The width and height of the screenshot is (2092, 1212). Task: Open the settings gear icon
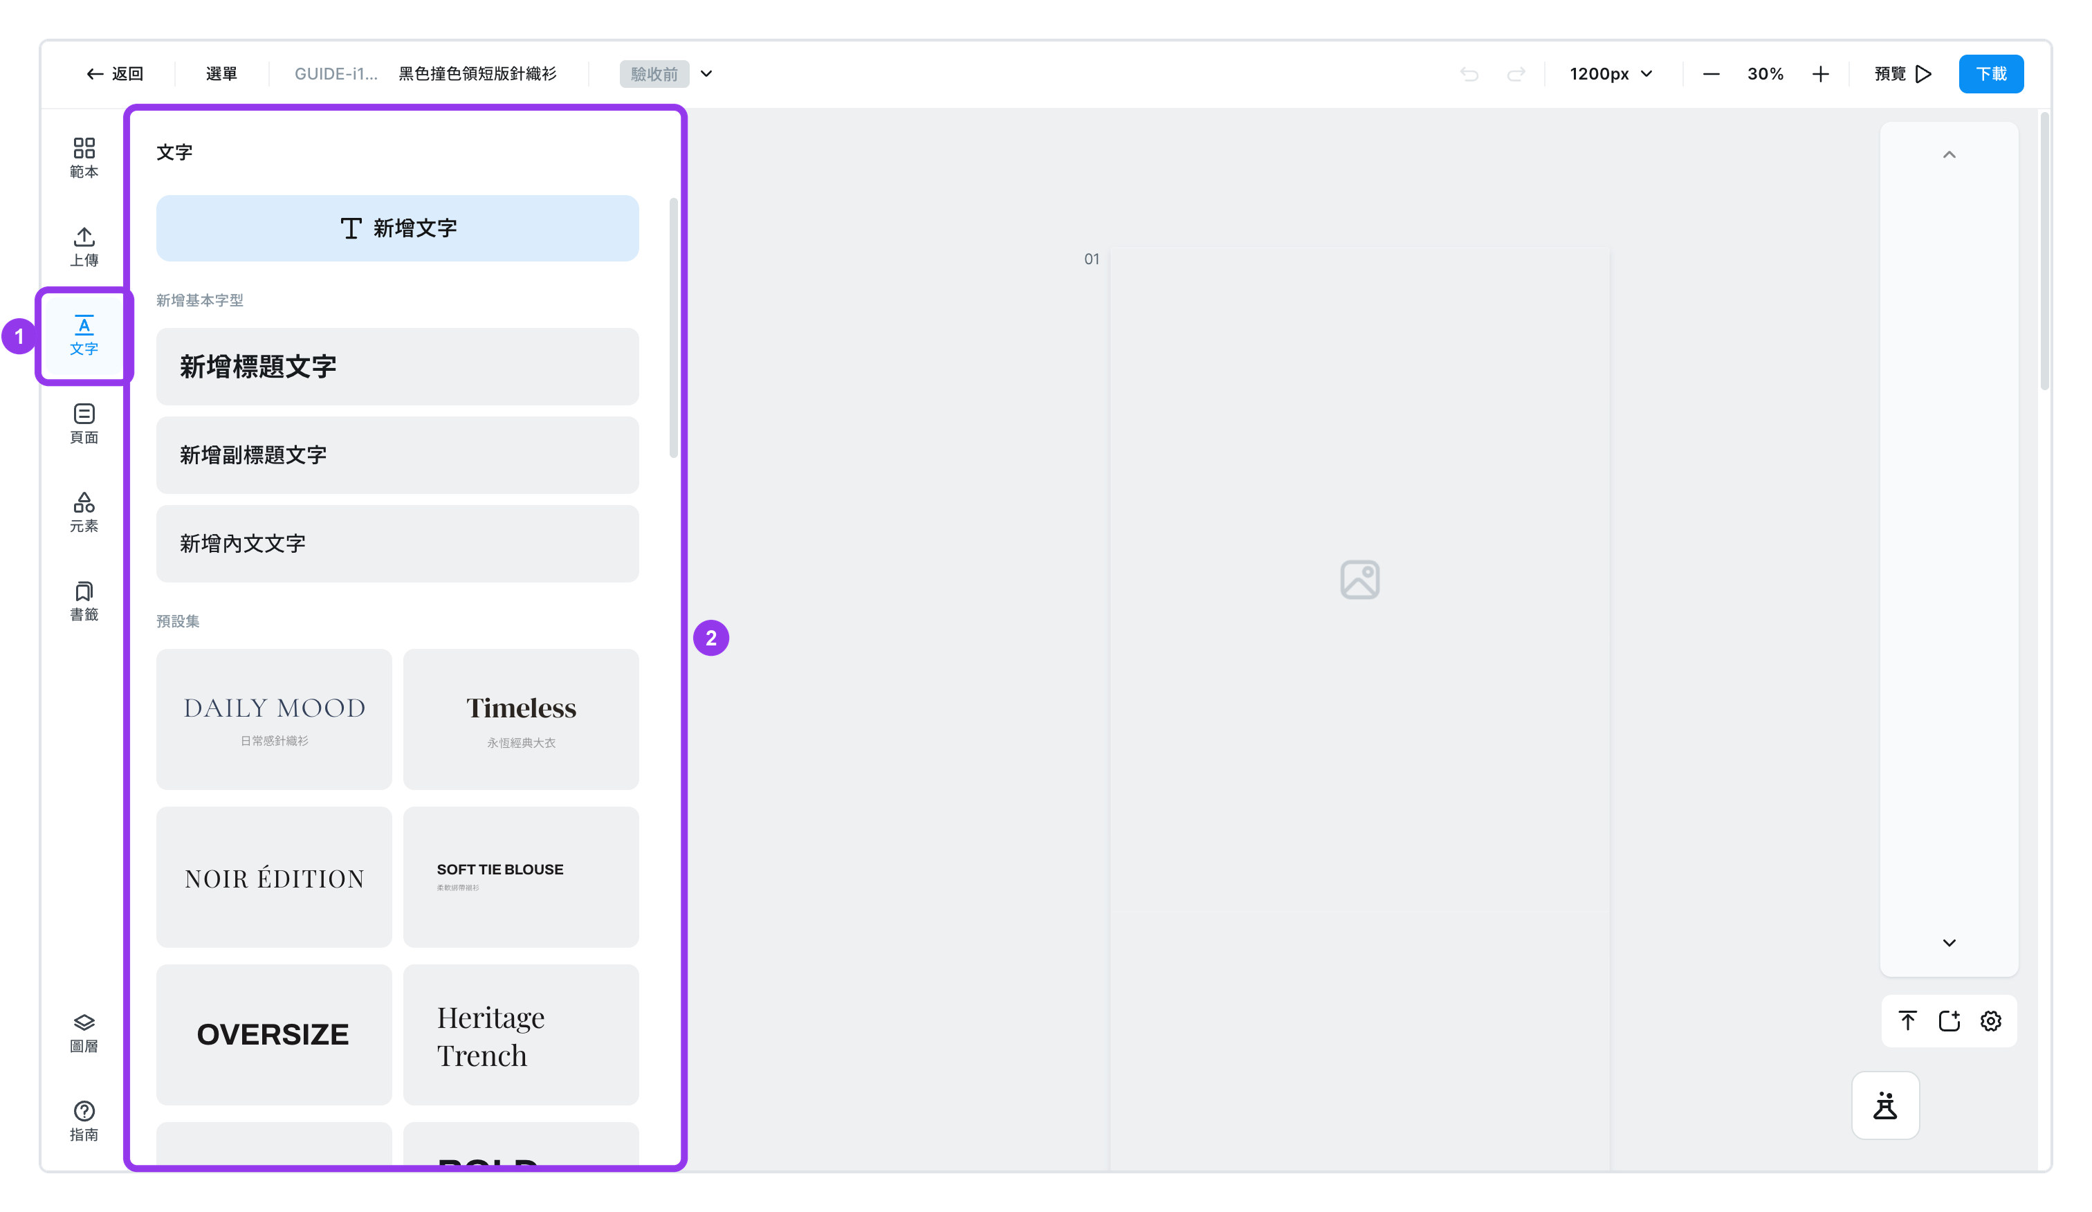pyautogui.click(x=1991, y=1020)
